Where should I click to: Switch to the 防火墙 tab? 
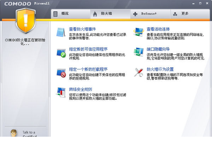pos(110,14)
